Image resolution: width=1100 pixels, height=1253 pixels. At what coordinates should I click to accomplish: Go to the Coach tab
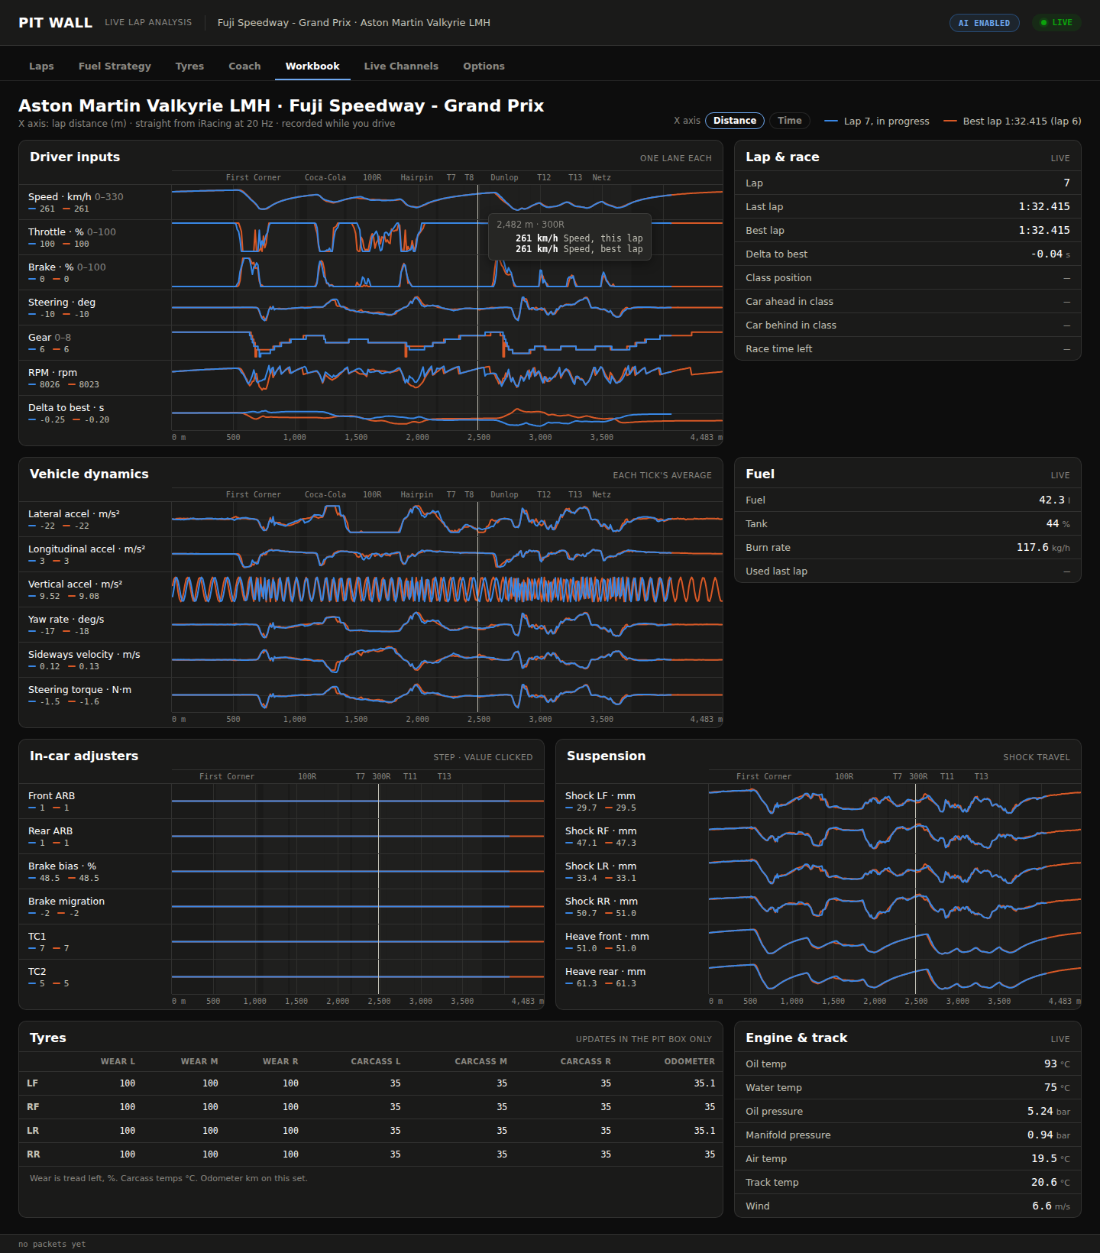point(244,66)
